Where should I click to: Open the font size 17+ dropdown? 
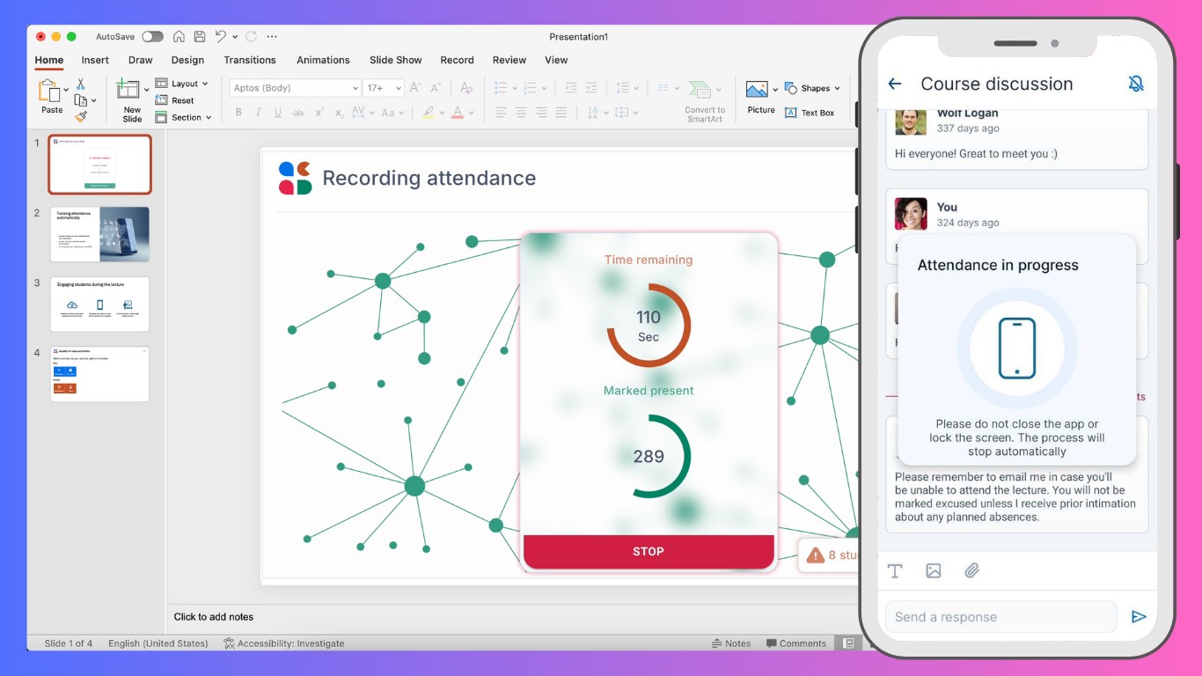(384, 88)
